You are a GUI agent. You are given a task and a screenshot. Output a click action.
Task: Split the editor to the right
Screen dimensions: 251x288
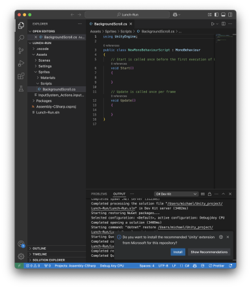click(x=224, y=24)
